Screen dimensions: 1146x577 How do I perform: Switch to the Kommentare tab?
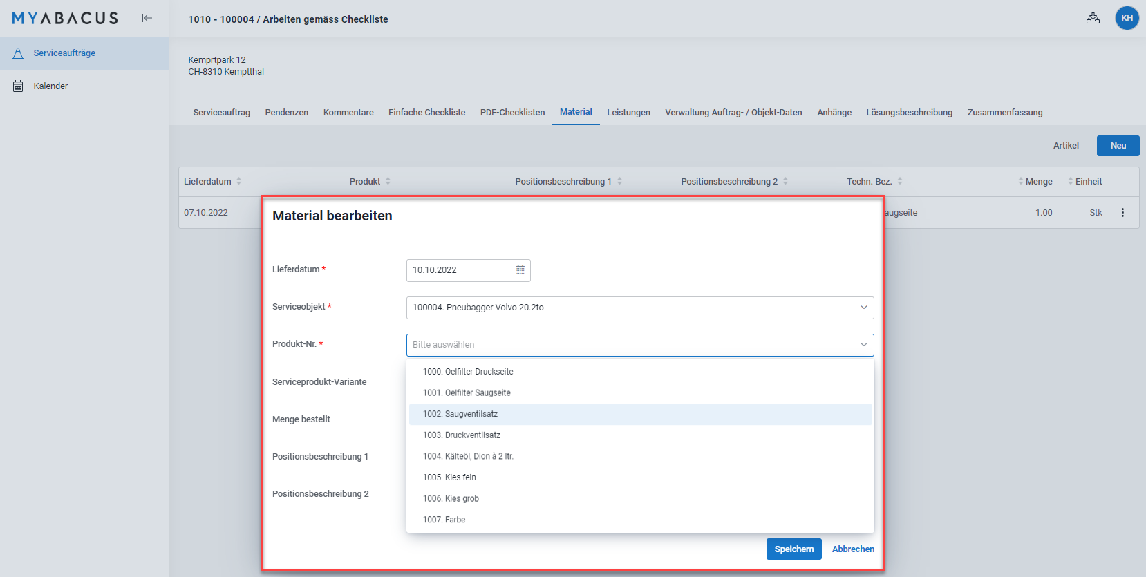348,113
